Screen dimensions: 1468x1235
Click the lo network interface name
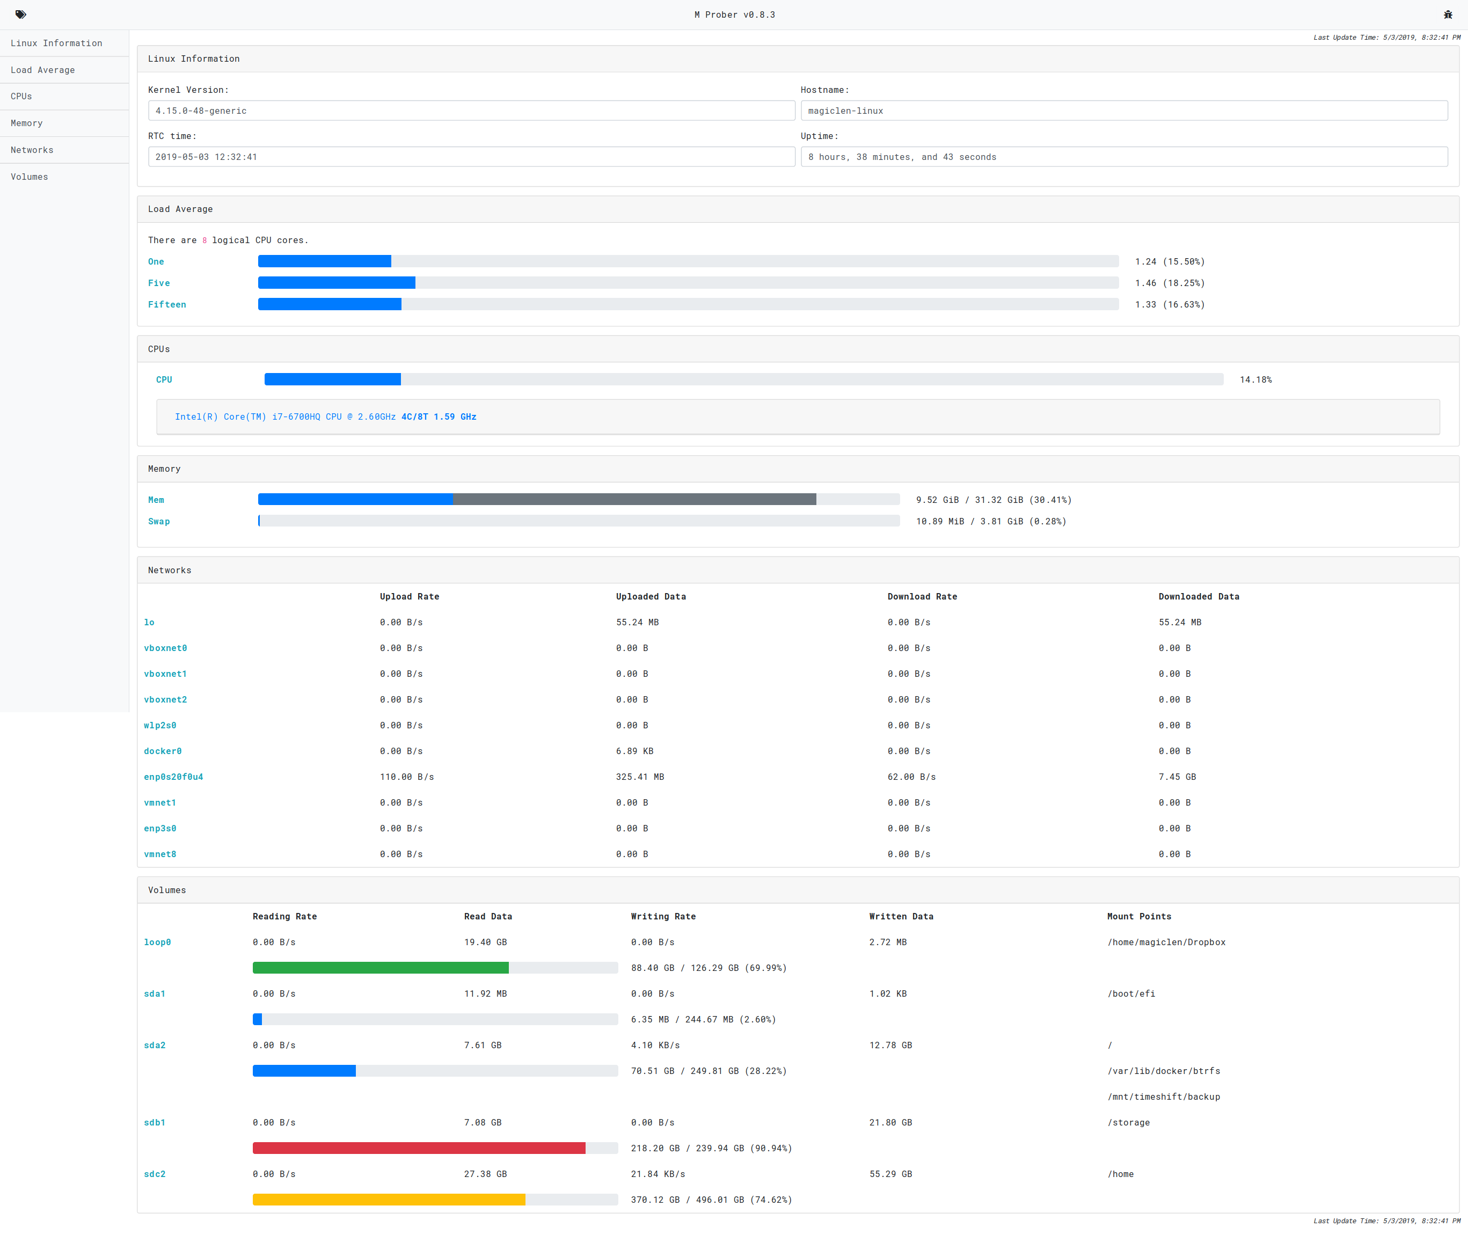click(x=149, y=623)
